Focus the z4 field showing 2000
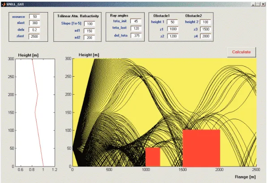This screenshot has width=268, height=183. [206, 36]
